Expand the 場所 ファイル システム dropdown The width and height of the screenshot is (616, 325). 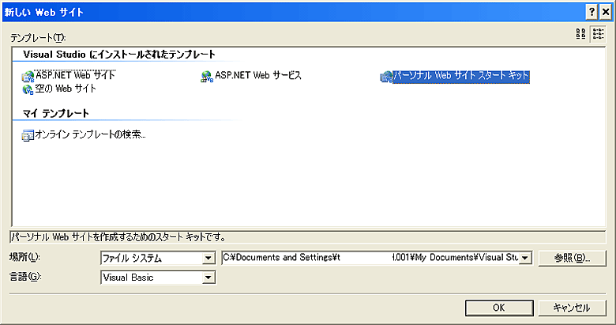[x=208, y=258]
